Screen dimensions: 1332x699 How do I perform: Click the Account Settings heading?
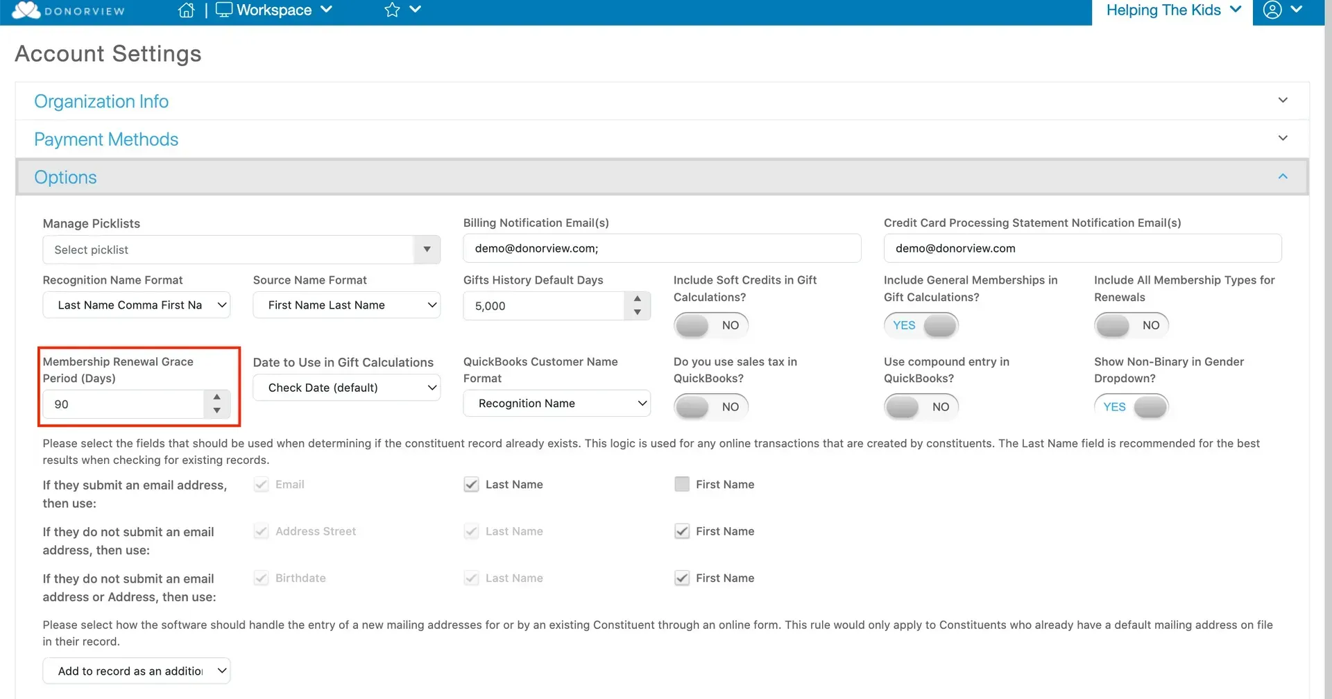click(x=108, y=54)
